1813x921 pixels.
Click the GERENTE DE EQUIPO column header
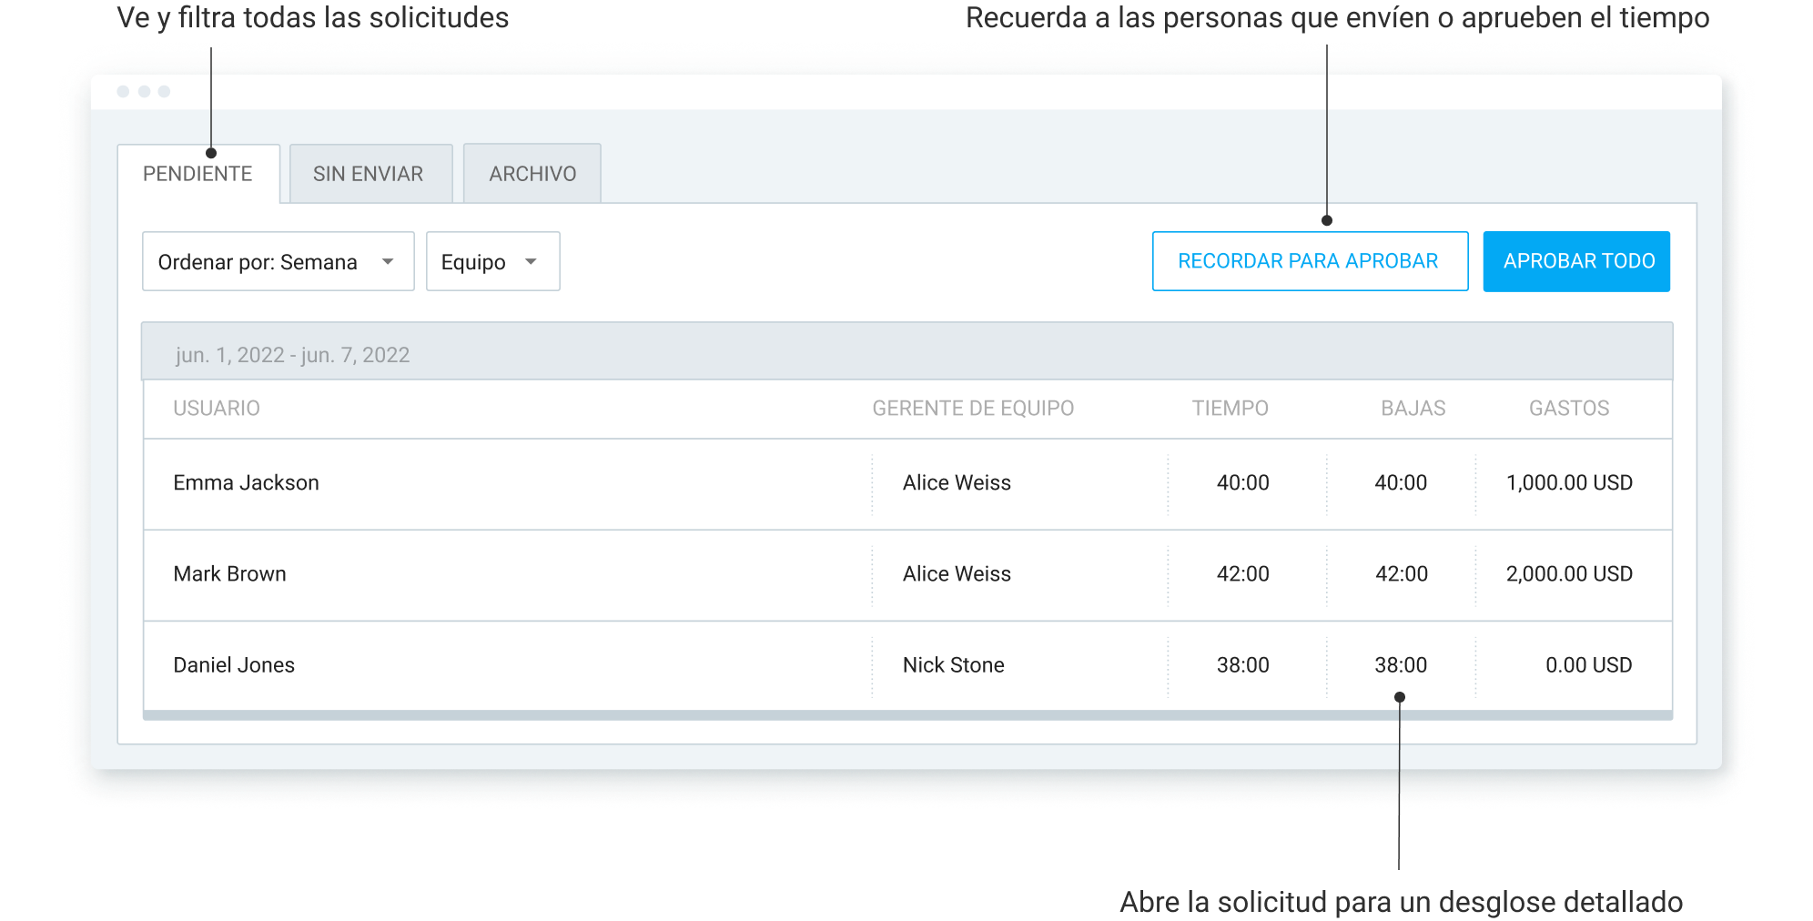click(973, 409)
